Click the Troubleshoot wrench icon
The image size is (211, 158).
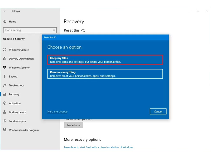[5, 85]
